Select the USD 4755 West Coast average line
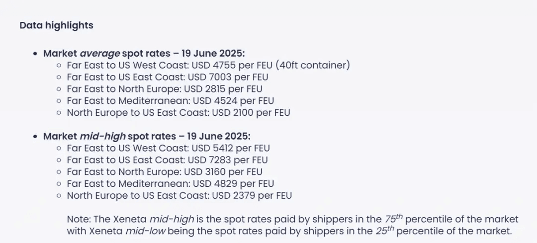This screenshot has width=537, height=243. pos(208,65)
